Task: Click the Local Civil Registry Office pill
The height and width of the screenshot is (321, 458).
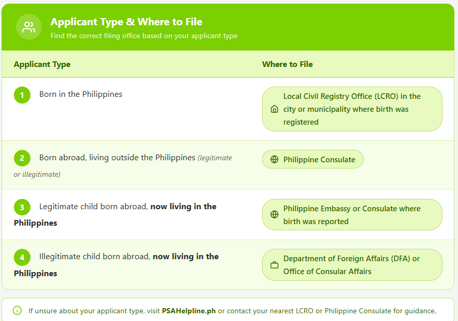Action: (352, 109)
